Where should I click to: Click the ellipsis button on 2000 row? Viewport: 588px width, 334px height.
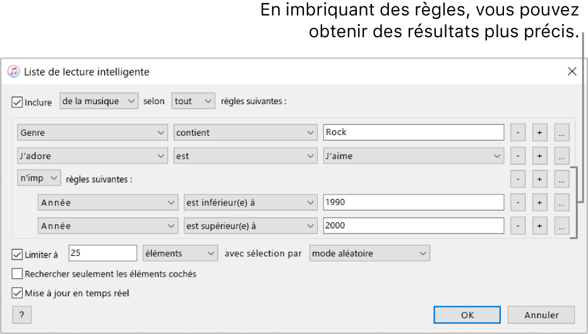pos(561,226)
